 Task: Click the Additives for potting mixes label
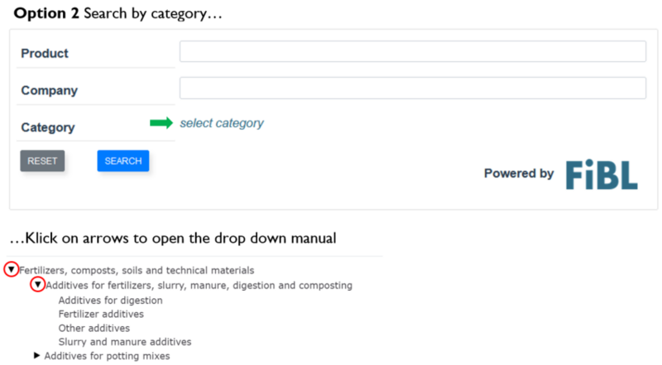click(107, 356)
